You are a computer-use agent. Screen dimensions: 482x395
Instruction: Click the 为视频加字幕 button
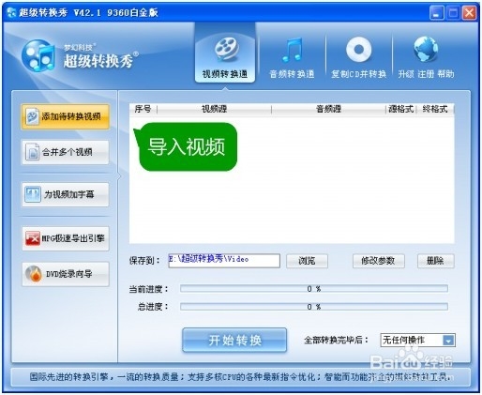(66, 194)
